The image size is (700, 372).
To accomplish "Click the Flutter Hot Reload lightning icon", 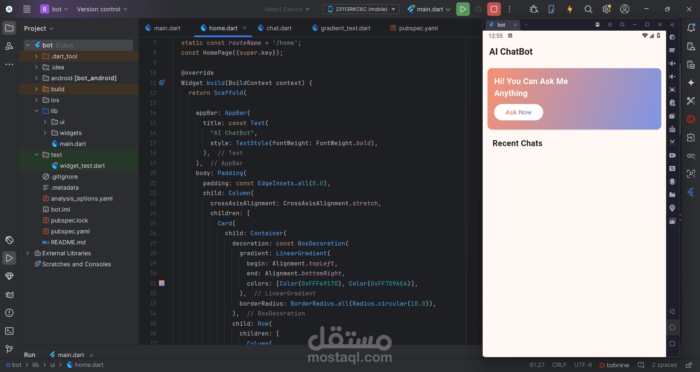I will pos(569,9).
